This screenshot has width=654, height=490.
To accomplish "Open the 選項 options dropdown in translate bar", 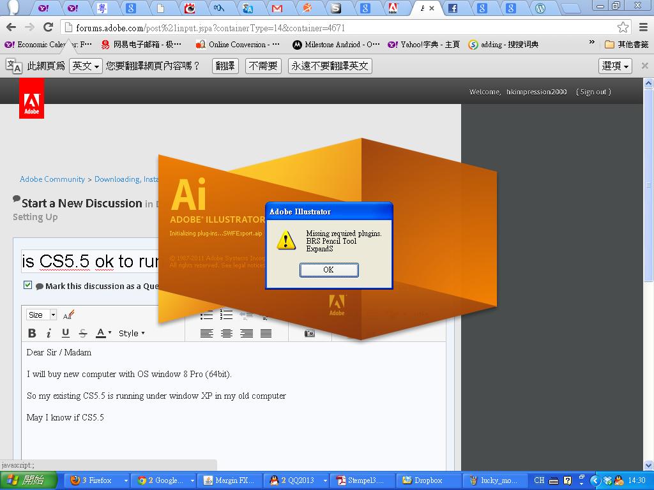I will click(x=614, y=65).
